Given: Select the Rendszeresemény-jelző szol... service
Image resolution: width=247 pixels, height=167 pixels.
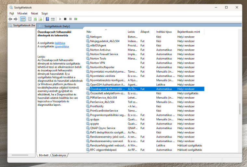Looking at the screenshot, I should point(145,137).
